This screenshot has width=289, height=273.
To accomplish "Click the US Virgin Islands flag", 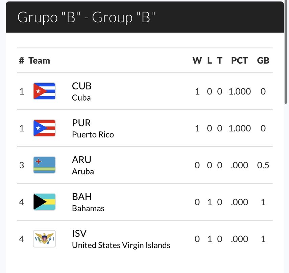I will pos(44,239).
